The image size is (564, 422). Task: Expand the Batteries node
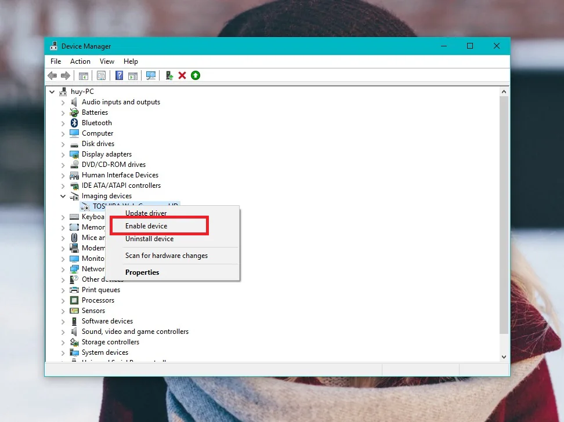pos(63,113)
